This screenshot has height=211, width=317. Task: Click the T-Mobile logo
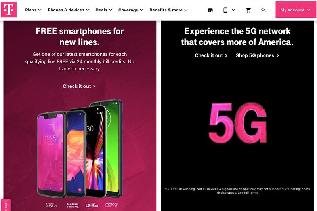tap(9, 10)
